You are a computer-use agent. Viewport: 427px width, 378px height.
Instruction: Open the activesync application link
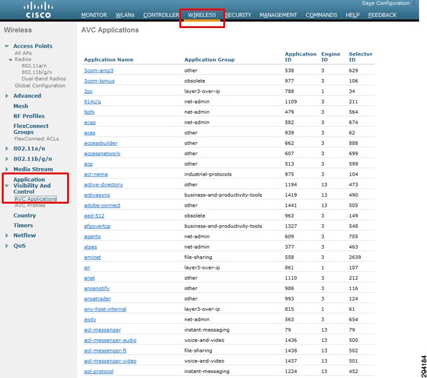click(x=97, y=195)
